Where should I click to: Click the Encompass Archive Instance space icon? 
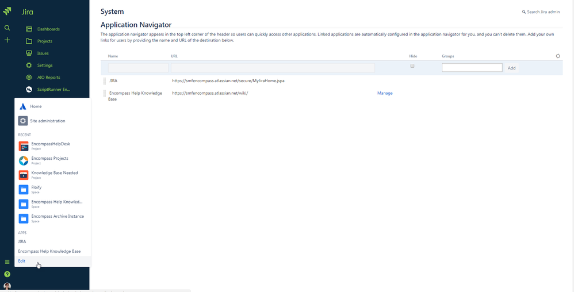pos(24,219)
